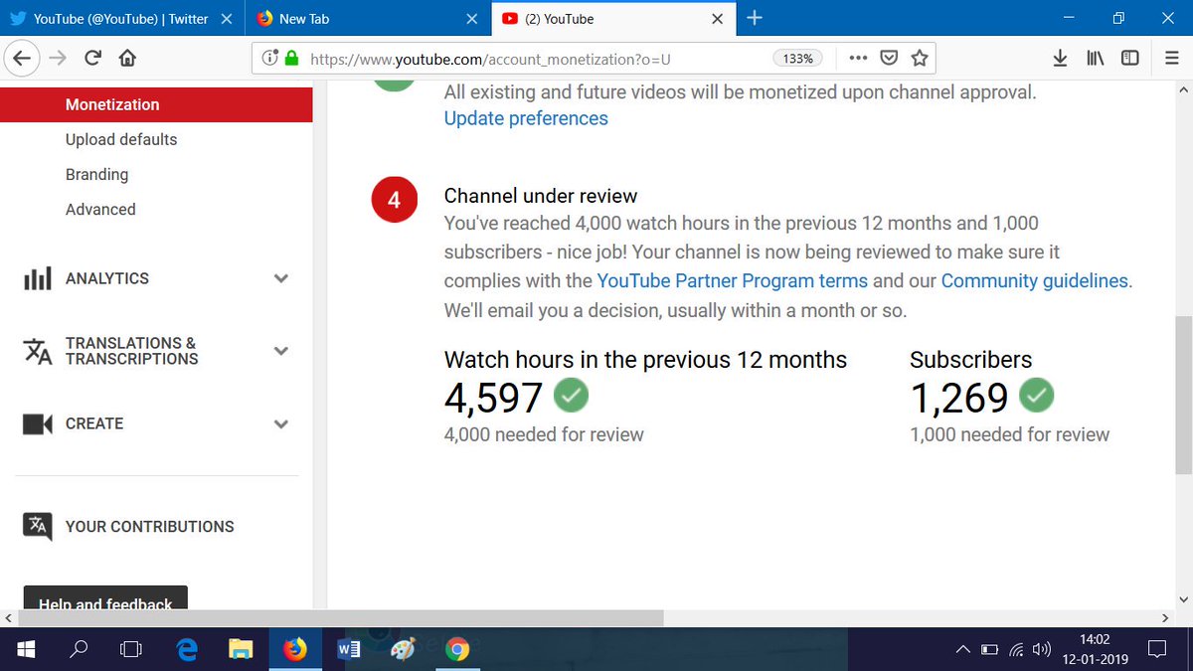Open the YouTube Partner Program terms link
The width and height of the screenshot is (1193, 671).
[x=733, y=281]
